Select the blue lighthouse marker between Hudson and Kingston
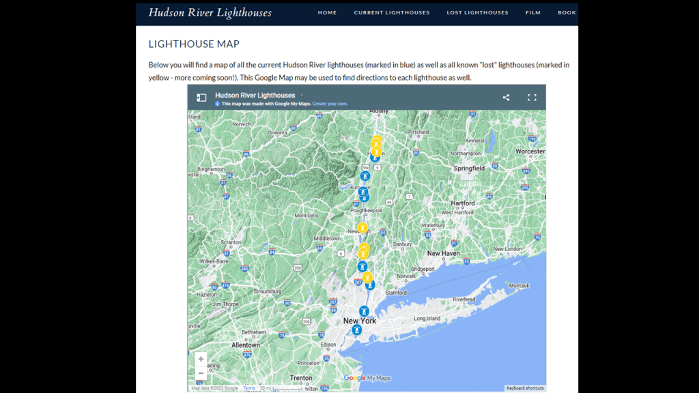Screen dimensions: 699x393 point(365,175)
